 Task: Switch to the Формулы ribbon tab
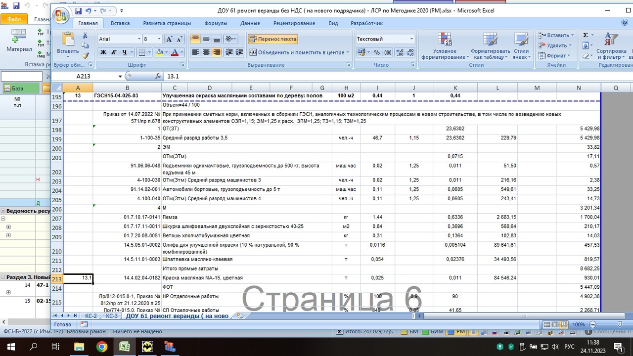[x=216, y=23]
